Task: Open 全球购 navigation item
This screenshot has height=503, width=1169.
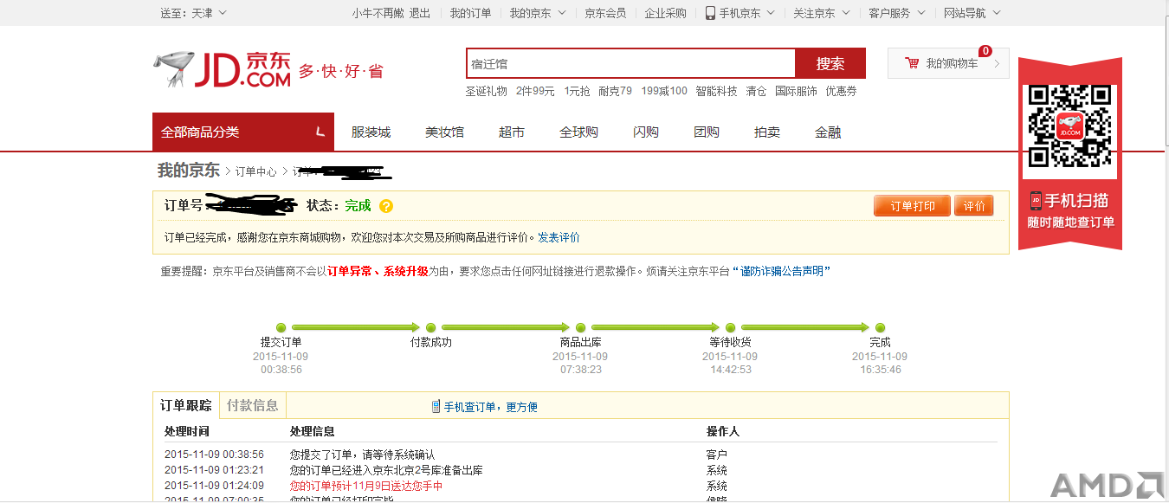Action: pyautogui.click(x=578, y=132)
